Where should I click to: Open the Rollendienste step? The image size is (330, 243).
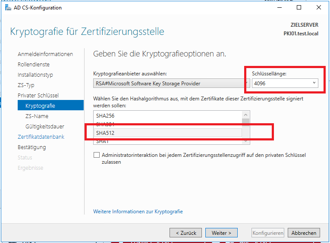[34, 64]
